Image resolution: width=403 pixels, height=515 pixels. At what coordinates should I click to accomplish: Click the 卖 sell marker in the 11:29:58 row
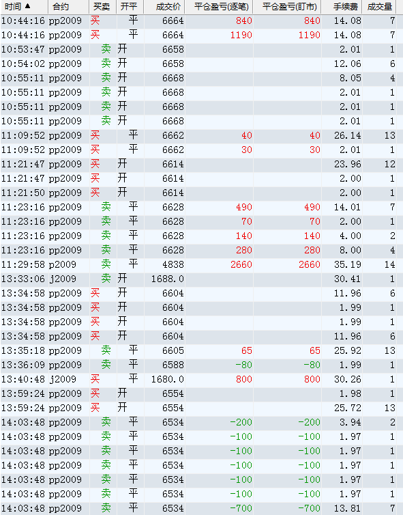tap(106, 264)
